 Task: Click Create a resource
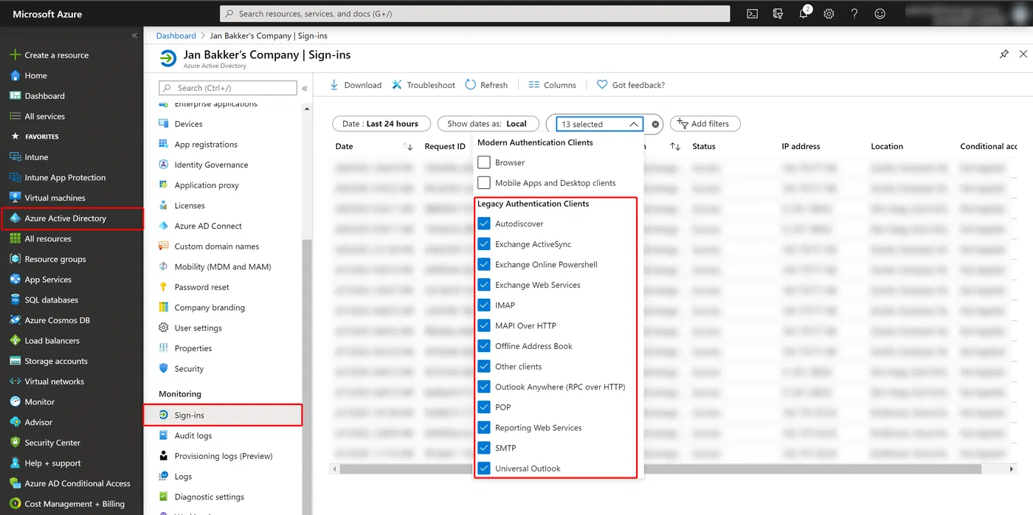click(x=56, y=55)
